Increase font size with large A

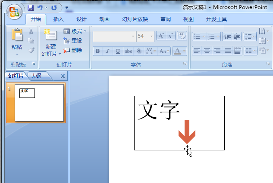coord(161,36)
